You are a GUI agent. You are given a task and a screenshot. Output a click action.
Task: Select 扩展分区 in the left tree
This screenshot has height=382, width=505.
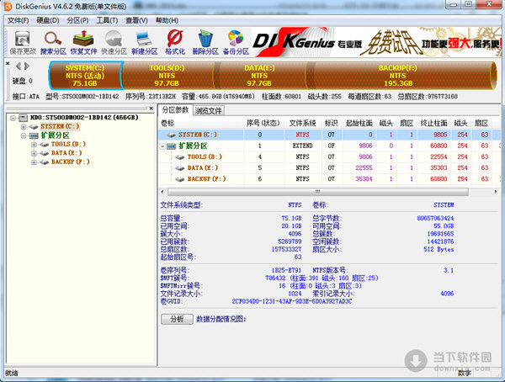55,135
